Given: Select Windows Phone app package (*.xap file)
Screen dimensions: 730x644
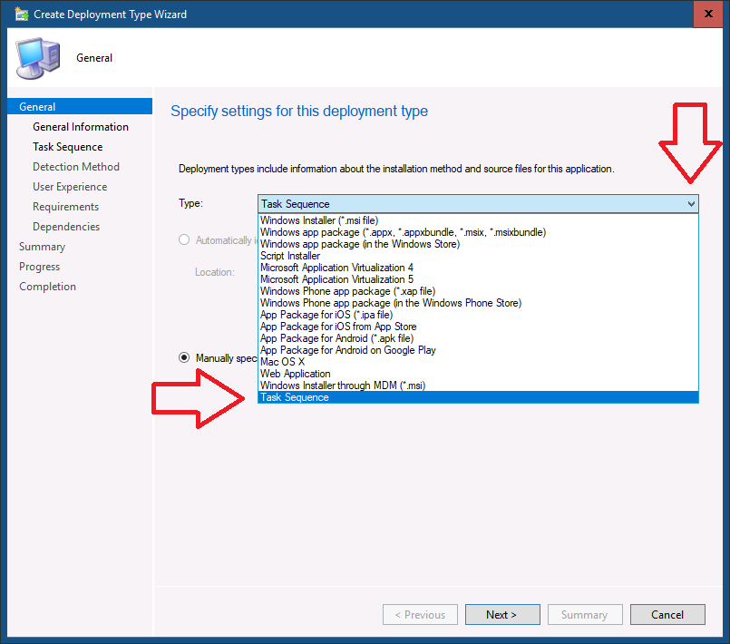Looking at the screenshot, I should tap(478, 291).
